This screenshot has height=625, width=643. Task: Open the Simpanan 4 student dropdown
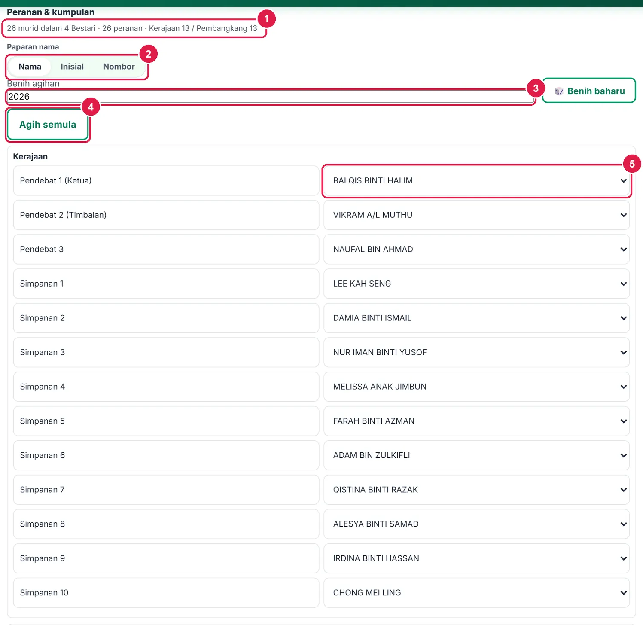click(476, 387)
